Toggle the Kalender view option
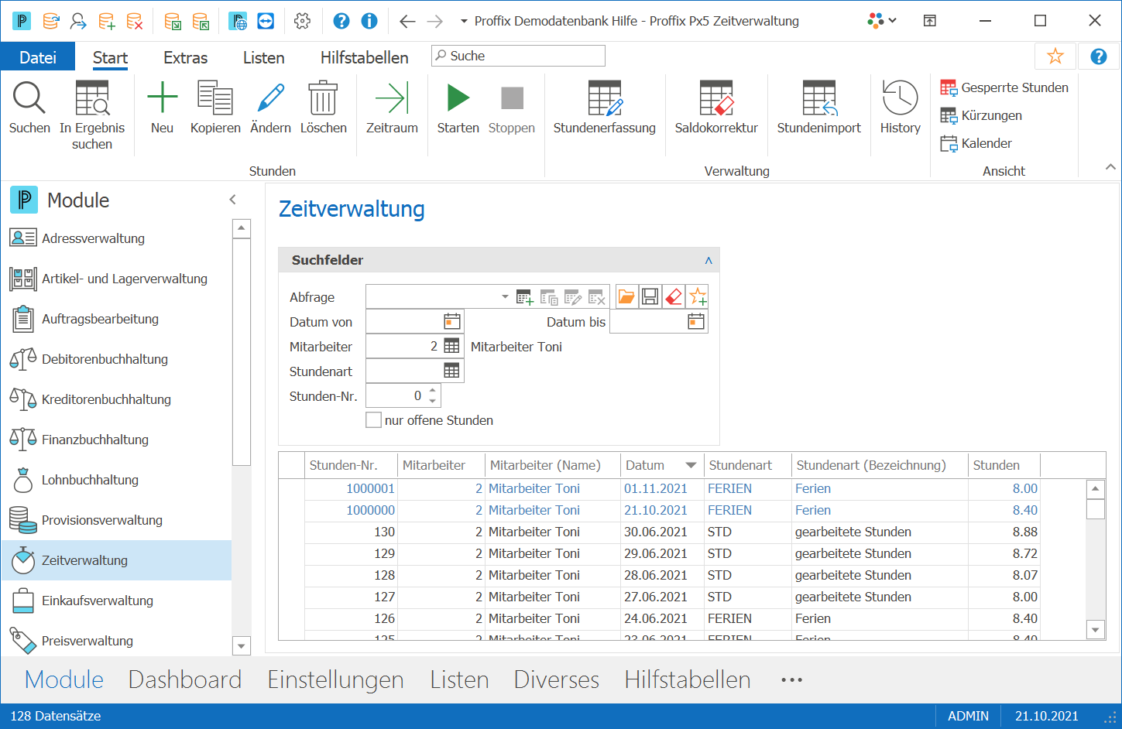 [976, 143]
